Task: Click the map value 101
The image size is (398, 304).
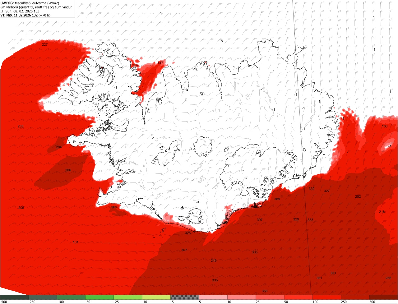Action: 76,242
